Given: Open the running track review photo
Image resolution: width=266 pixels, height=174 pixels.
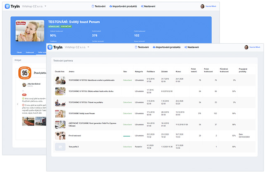Looking at the screenshot, I should click(28, 121).
